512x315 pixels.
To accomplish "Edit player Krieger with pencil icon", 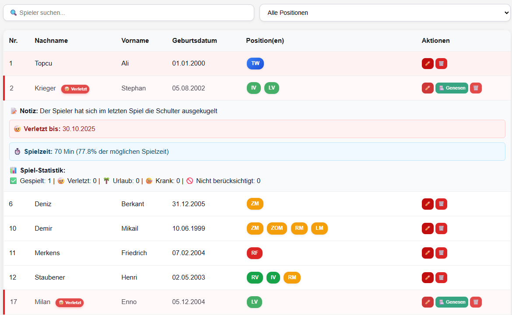I will (428, 88).
